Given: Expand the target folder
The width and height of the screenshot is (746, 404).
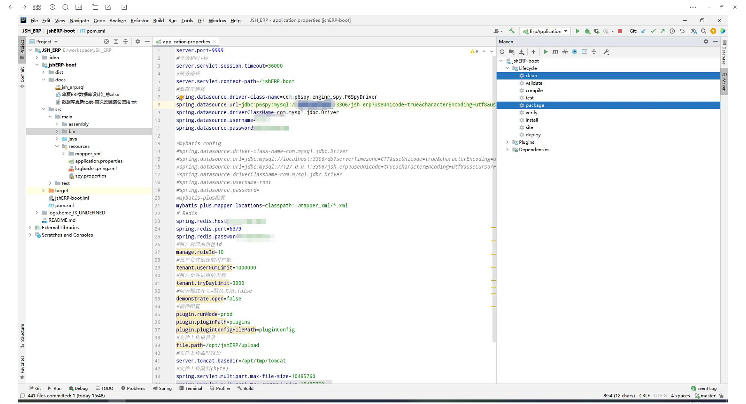Looking at the screenshot, I should coord(44,190).
